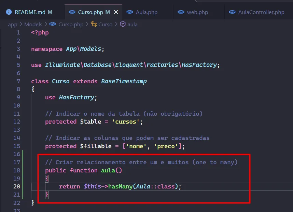Select the aula breadcrumb link
Image resolution: width=293 pixels, height=212 pixels.
coord(133,24)
